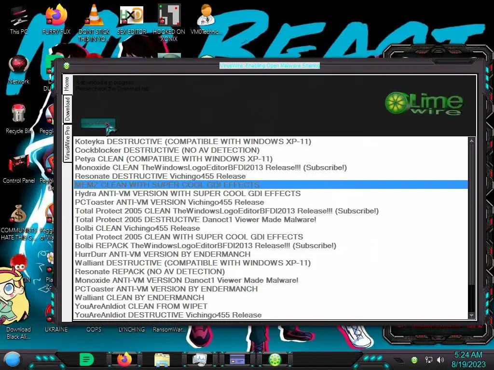The width and height of the screenshot is (494, 370).
Task: Select Bolbi REPACK TheWindowsLogoEditorBFDI2013 Release entry
Action: tap(271, 245)
